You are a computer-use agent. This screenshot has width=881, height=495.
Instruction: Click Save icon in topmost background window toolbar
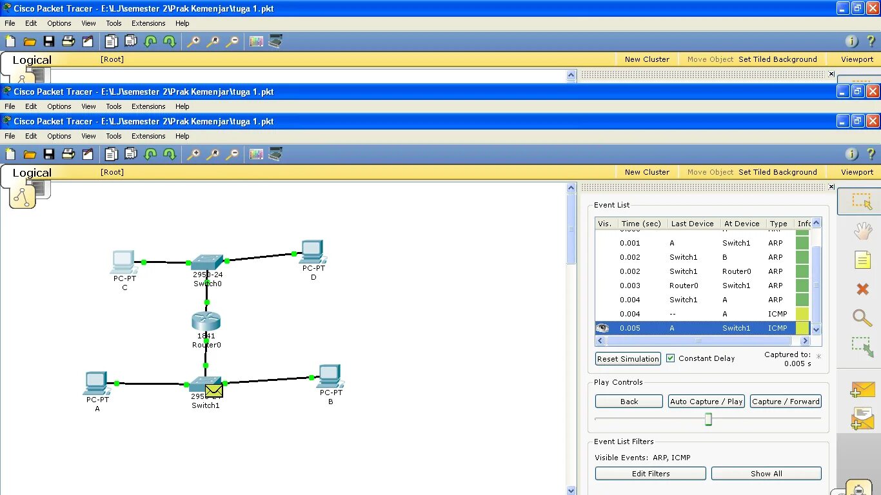tap(49, 41)
